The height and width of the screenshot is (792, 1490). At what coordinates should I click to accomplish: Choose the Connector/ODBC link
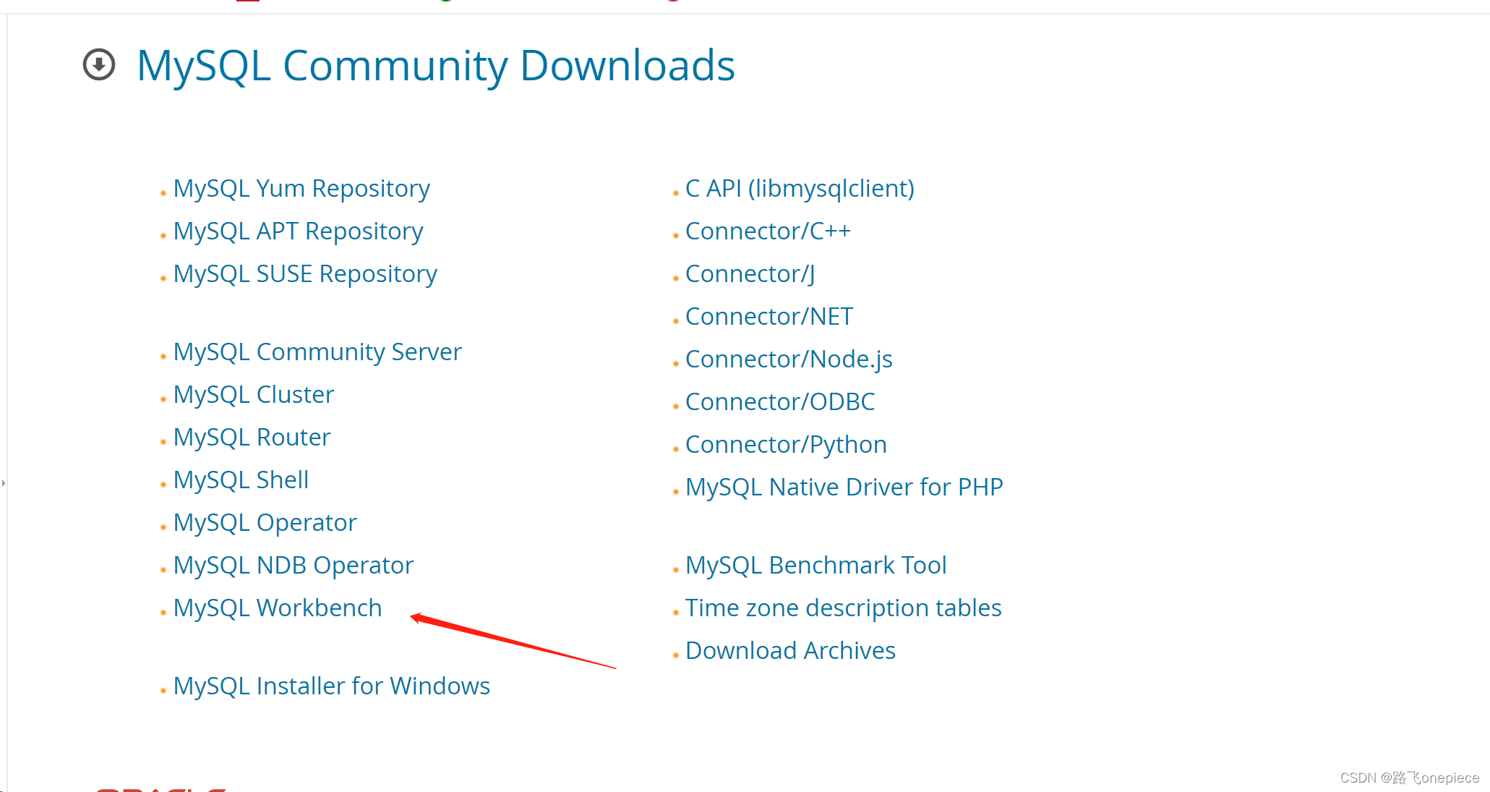pos(780,402)
